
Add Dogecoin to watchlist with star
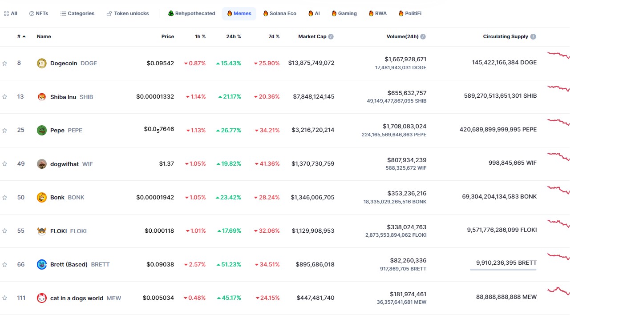[4, 64]
